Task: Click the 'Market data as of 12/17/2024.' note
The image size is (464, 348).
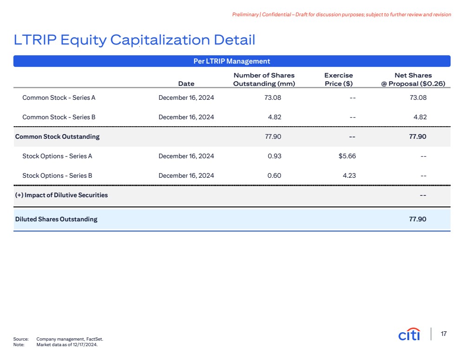Action: tap(67, 344)
